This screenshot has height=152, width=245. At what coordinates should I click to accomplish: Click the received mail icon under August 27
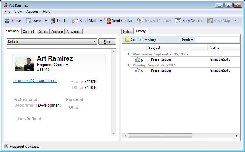[x=139, y=71]
